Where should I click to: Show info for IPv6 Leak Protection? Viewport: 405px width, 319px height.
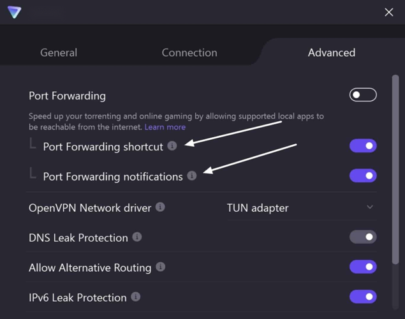tap(135, 297)
